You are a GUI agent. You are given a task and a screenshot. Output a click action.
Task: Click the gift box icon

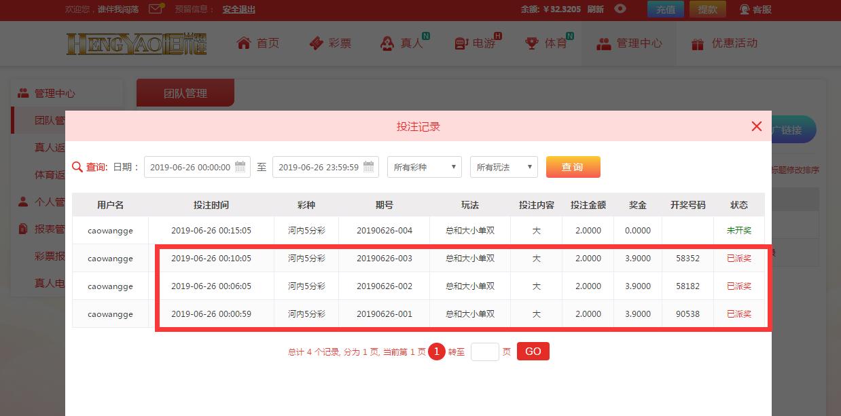[x=698, y=43]
